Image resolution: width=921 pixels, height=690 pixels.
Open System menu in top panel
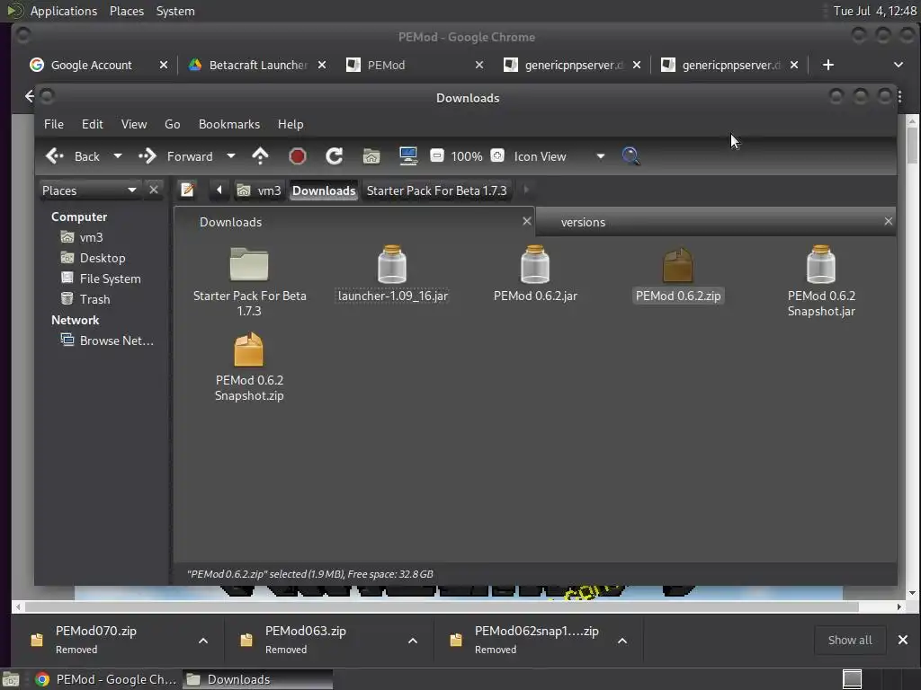coord(175,11)
